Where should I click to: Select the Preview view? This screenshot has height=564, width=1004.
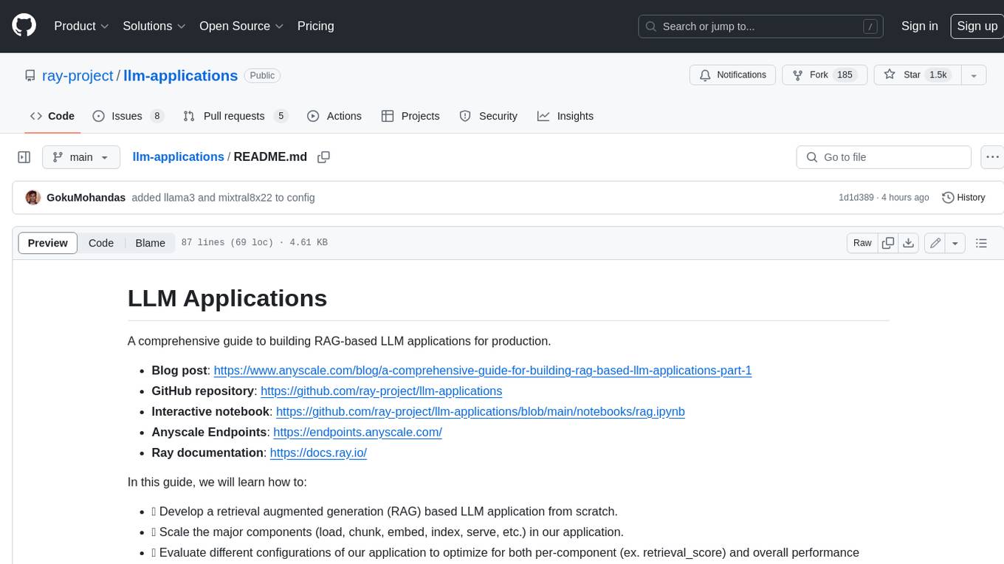[48, 243]
